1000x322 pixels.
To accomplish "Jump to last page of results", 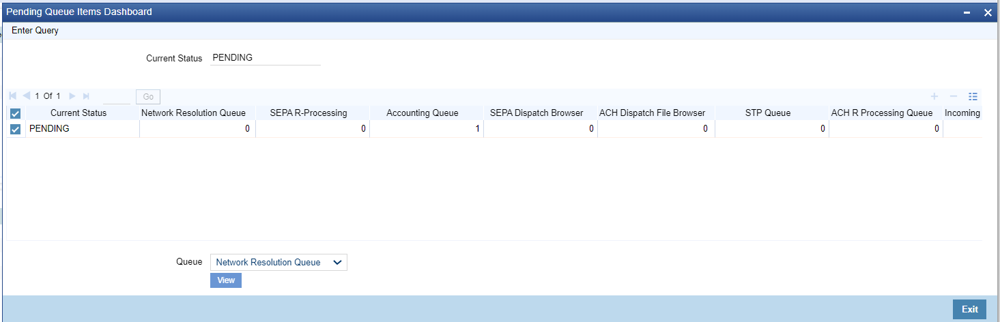I will click(86, 96).
